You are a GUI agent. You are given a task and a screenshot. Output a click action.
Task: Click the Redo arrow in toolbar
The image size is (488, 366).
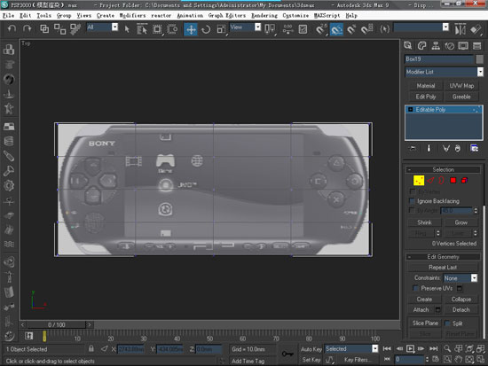(x=28, y=29)
